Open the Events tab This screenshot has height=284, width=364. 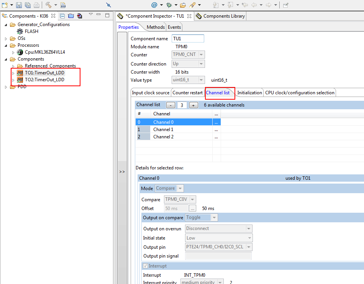(x=174, y=27)
